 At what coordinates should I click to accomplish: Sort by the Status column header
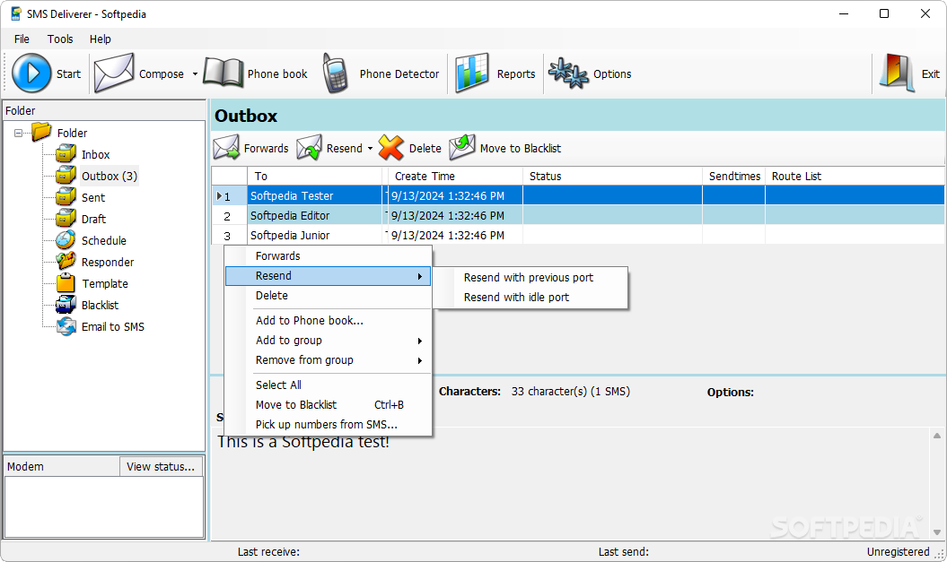click(x=612, y=176)
